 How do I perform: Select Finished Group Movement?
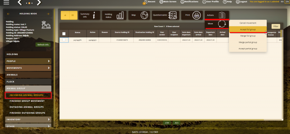coord(27,101)
